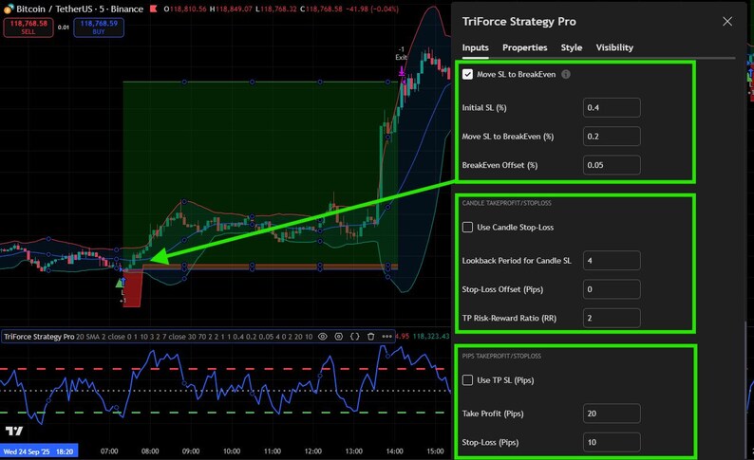
Task: Edit the Initial SL (%) field
Action: click(612, 107)
